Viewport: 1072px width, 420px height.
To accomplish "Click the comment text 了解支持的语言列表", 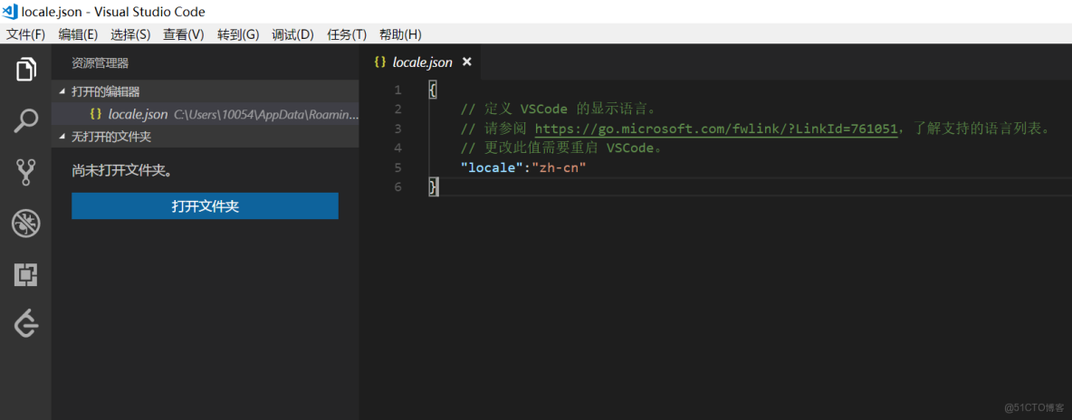I will [x=976, y=129].
